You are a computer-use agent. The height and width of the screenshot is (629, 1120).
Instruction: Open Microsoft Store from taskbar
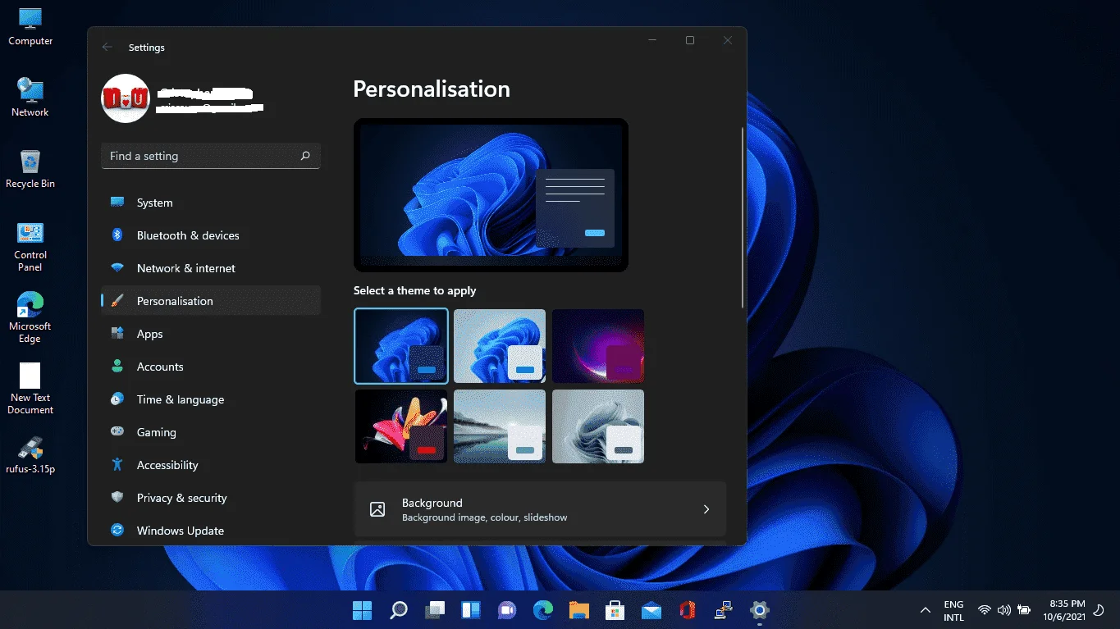pos(615,610)
